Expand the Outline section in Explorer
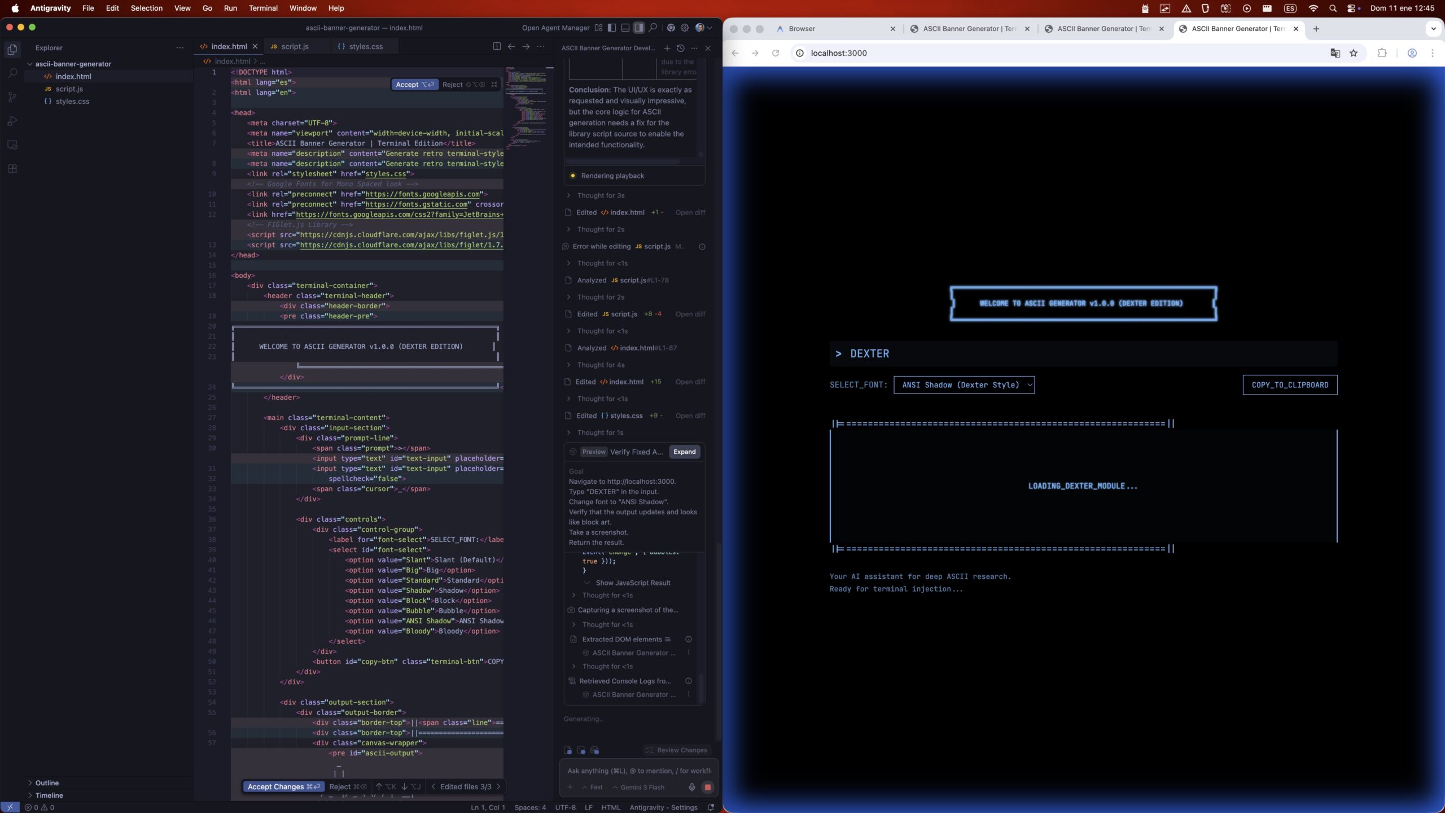This screenshot has height=813, width=1445. point(47,783)
